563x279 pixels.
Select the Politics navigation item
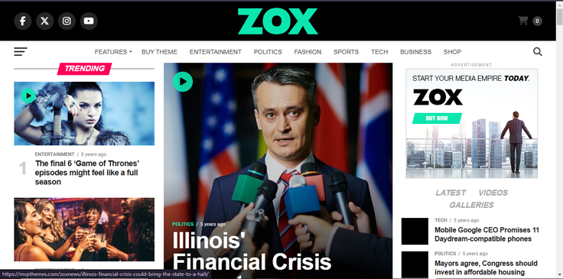268,52
